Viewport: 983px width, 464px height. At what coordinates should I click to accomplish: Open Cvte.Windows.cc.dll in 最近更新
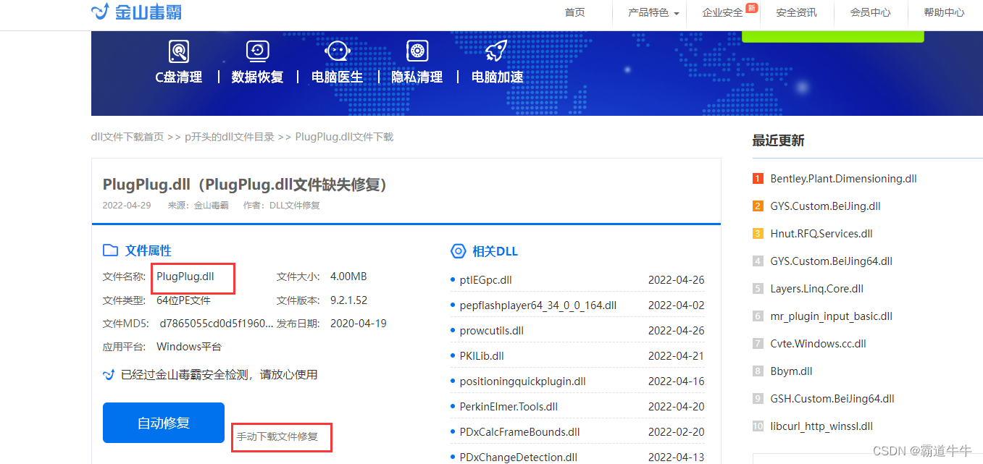(819, 344)
